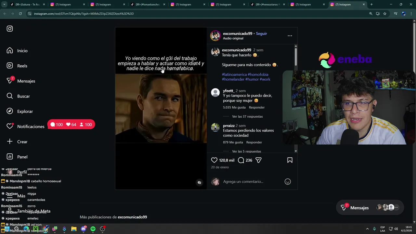The width and height of the screenshot is (416, 234).
Task: Click the #homelander hashtag
Action: pos(233,79)
